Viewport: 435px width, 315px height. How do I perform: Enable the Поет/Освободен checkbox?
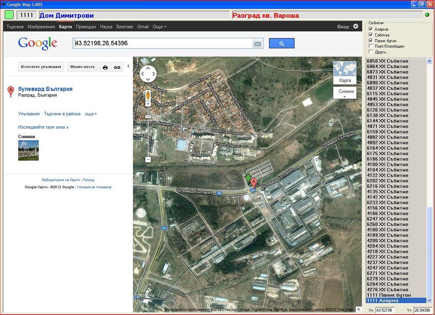(x=370, y=46)
